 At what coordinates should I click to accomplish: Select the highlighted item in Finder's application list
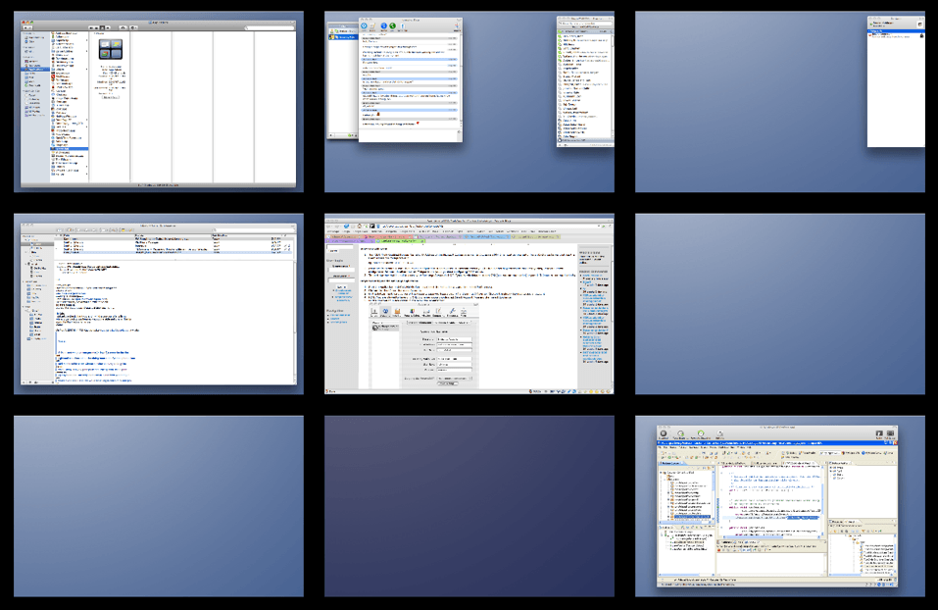(x=70, y=148)
